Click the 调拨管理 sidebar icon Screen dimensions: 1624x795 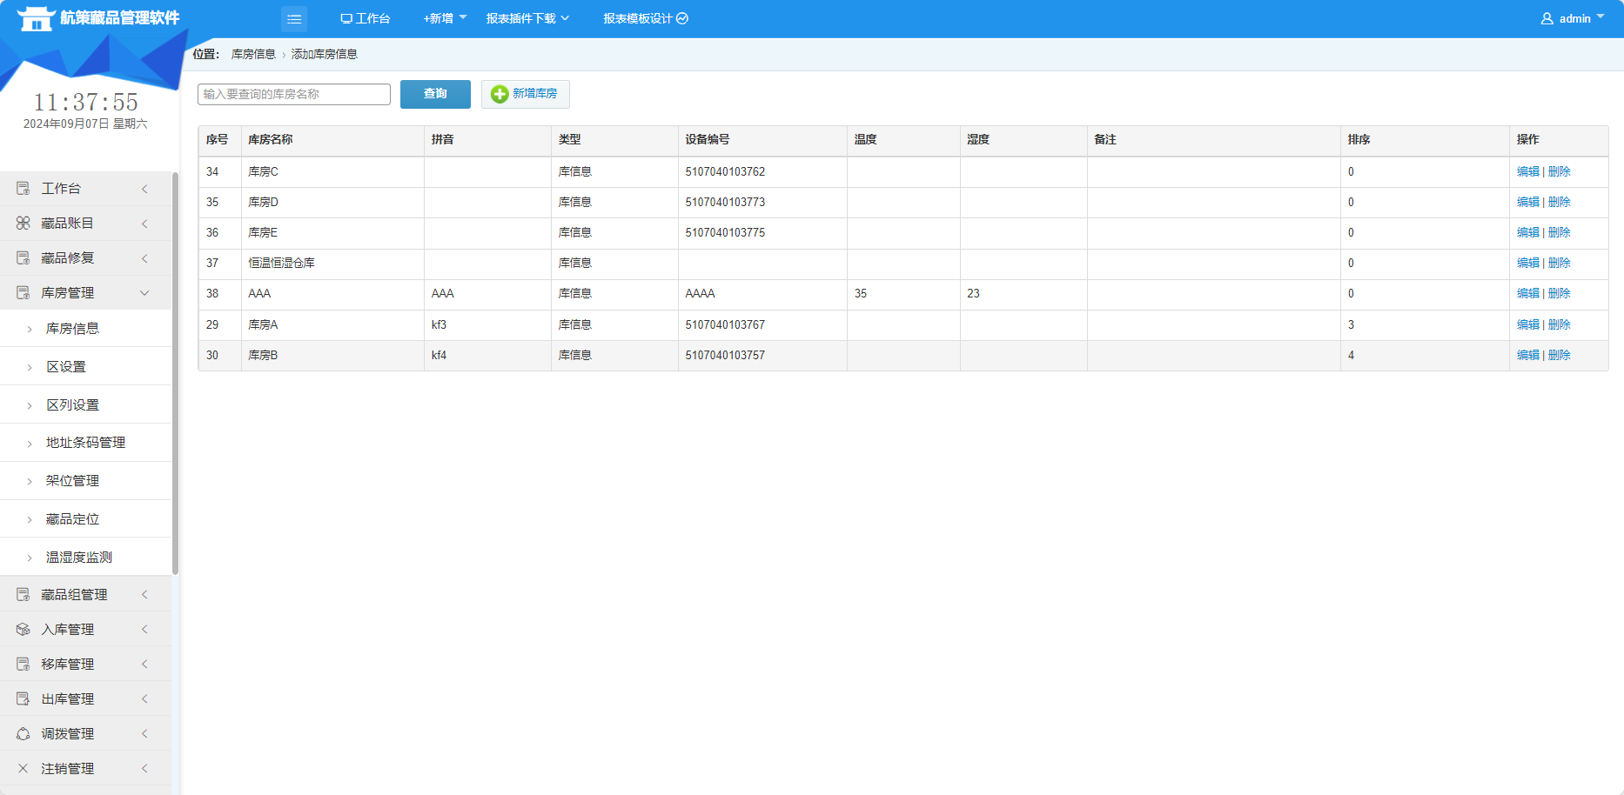pyautogui.click(x=23, y=734)
